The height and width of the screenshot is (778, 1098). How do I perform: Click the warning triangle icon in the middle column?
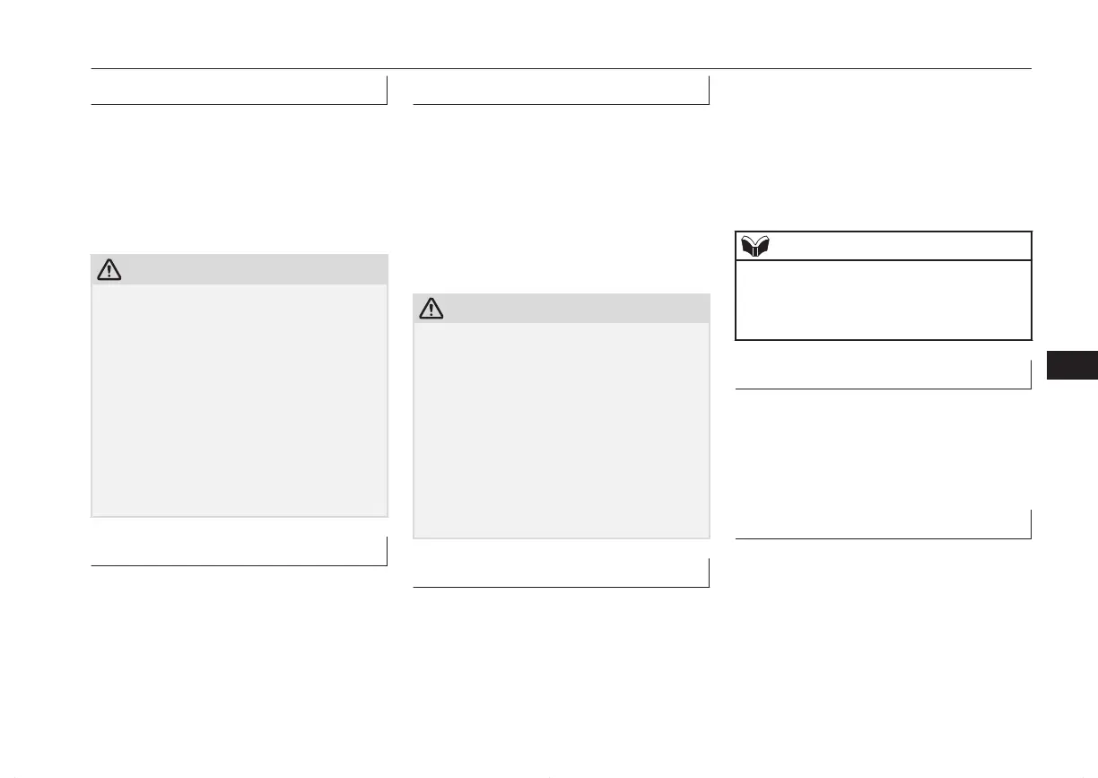click(x=431, y=309)
